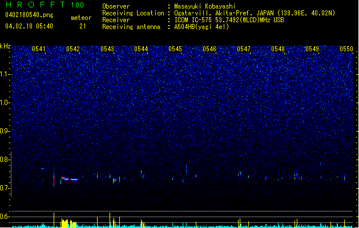Click the yellow power burst block near 0542
This screenshot has width=359, height=228.
68,223
